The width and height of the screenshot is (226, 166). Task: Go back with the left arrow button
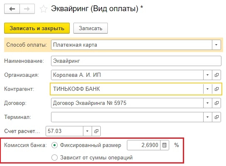(x=12, y=9)
